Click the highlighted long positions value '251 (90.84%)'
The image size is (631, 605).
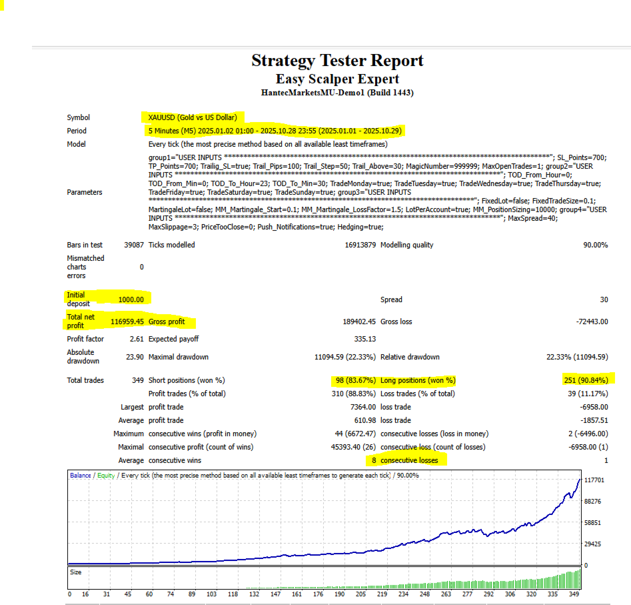(586, 380)
